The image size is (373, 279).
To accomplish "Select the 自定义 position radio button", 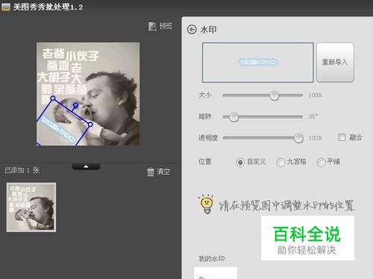I will point(240,162).
